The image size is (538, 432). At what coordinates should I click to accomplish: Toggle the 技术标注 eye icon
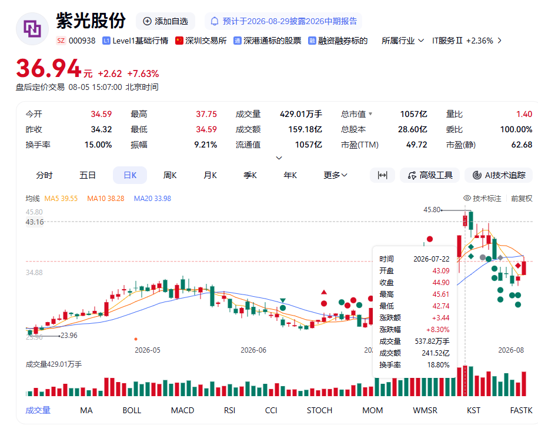pyautogui.click(x=467, y=198)
